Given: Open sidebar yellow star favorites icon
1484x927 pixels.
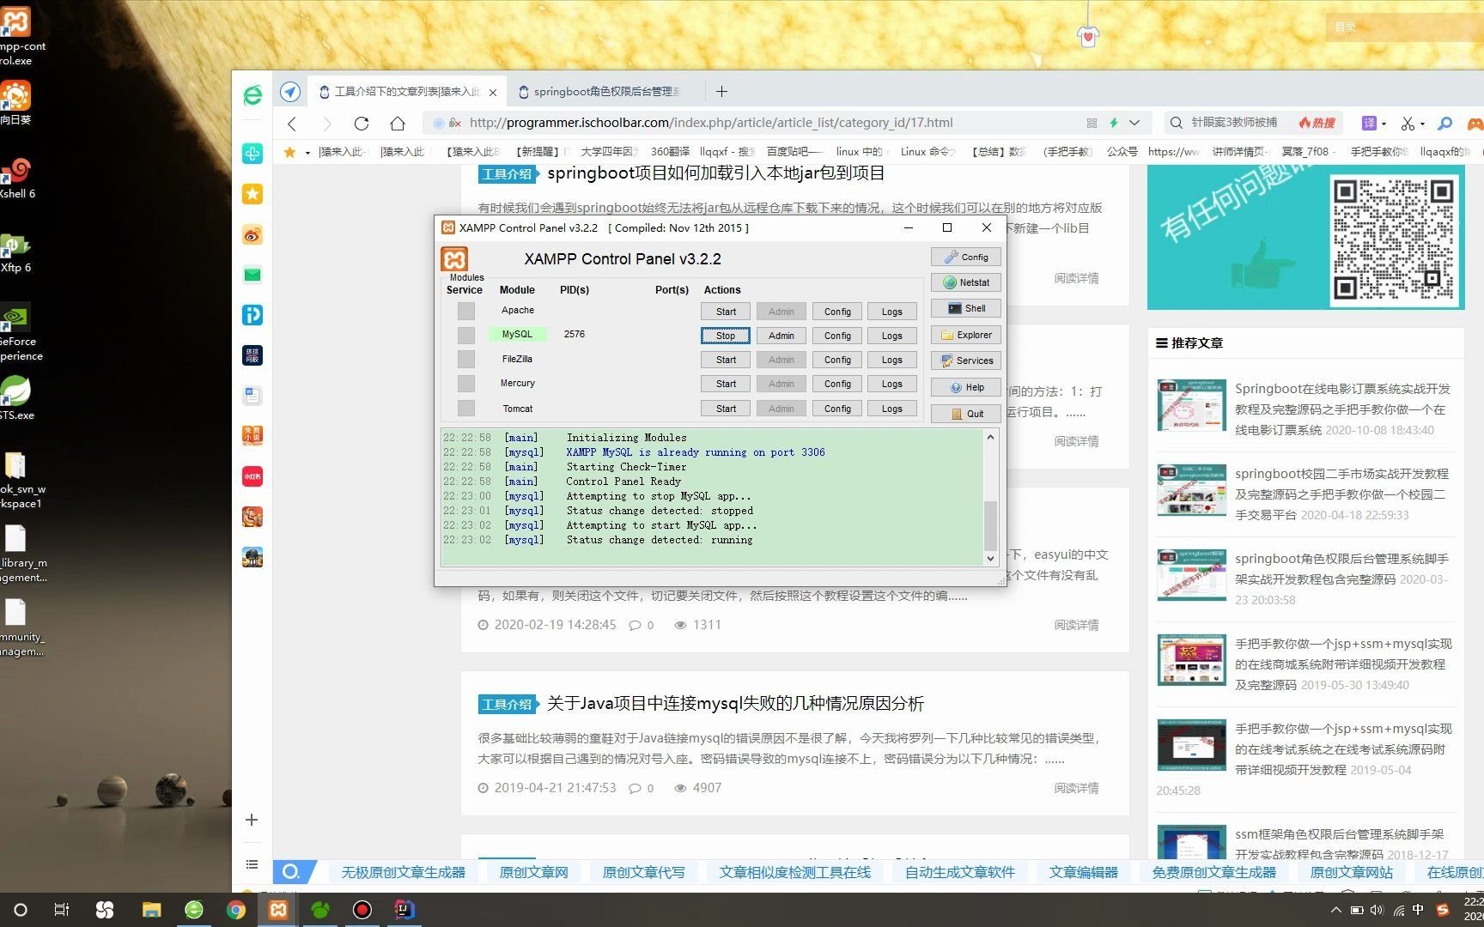Looking at the screenshot, I should point(252,194).
